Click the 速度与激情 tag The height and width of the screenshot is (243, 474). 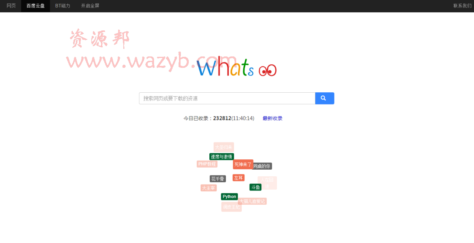[222, 157]
